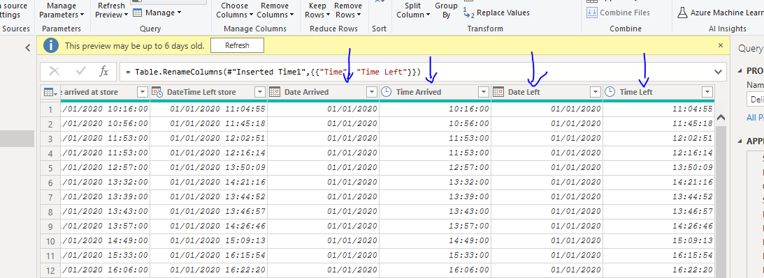This screenshot has height=278, width=764.
Task: Click DateTime Left cell 01/01/2020 16:15:54
Action: coord(208,256)
